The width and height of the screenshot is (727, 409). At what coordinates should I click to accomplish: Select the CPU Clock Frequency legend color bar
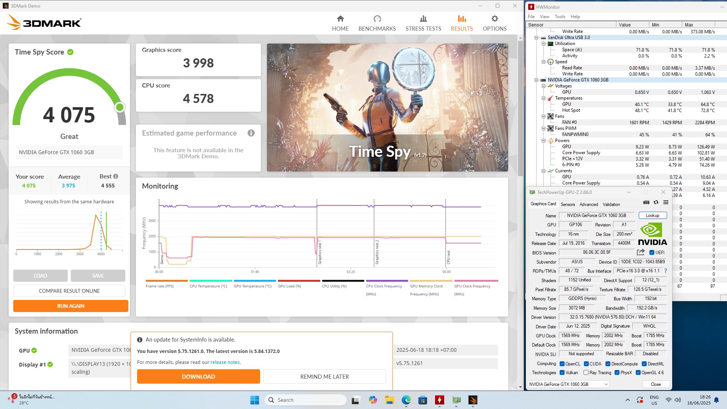pyautogui.click(x=387, y=281)
